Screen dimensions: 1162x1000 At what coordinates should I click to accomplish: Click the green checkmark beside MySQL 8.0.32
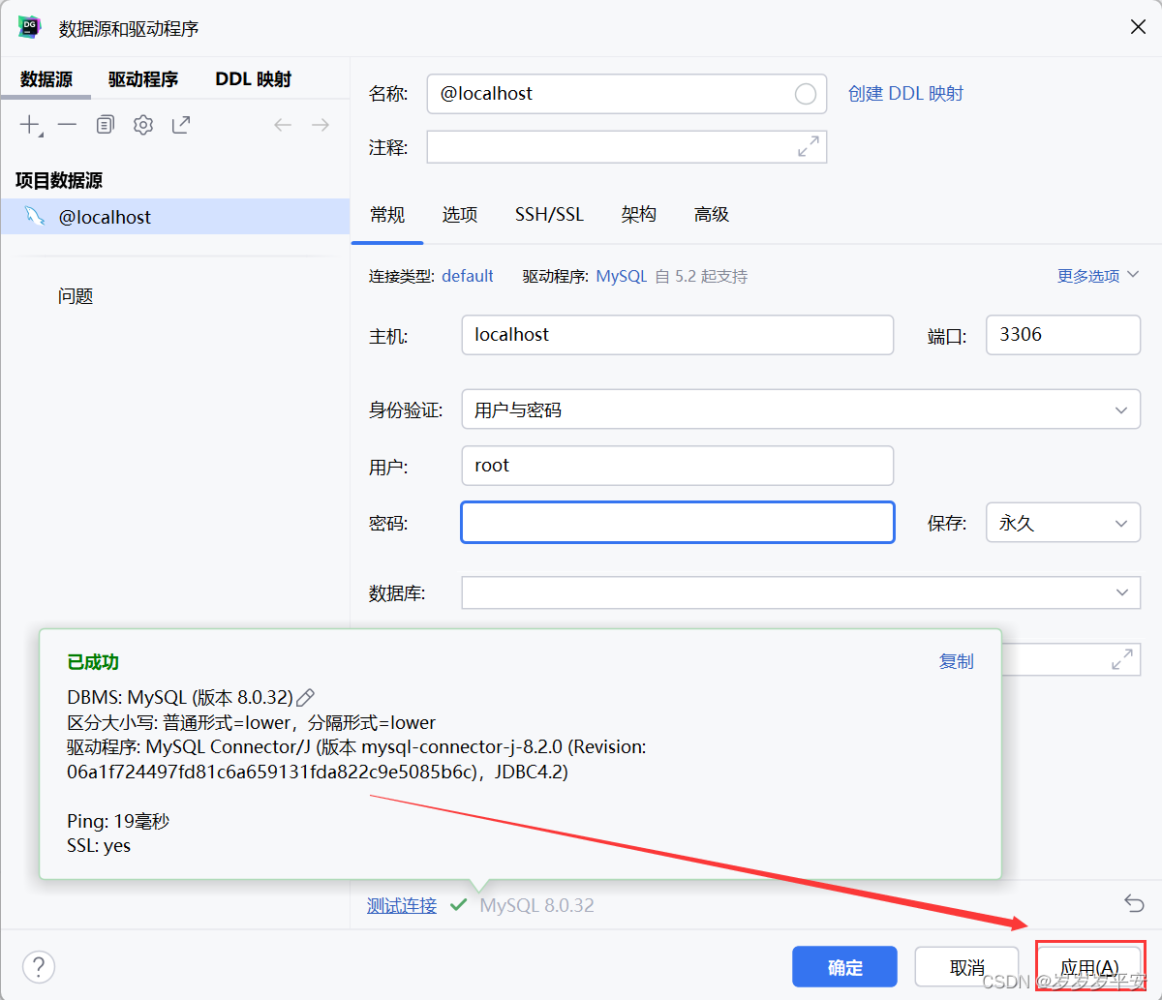[459, 905]
